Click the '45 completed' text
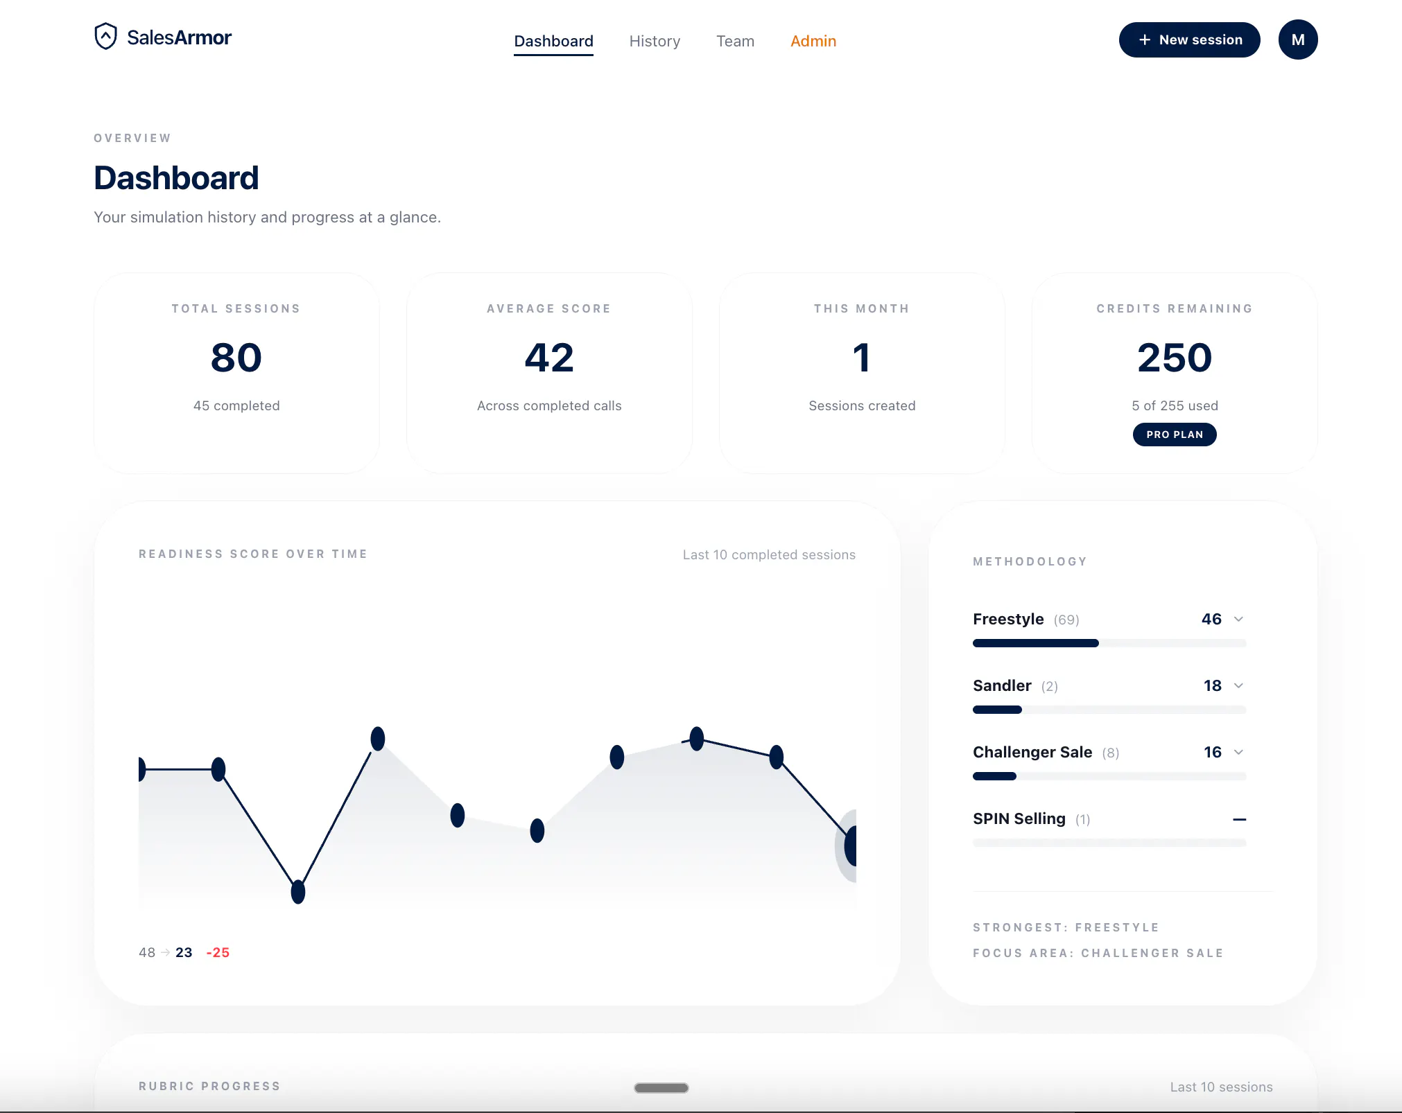 [236, 405]
